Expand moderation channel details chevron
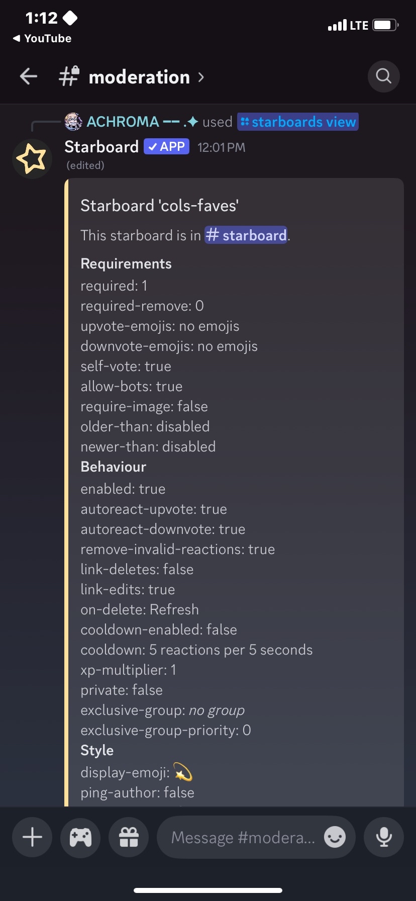 [201, 77]
